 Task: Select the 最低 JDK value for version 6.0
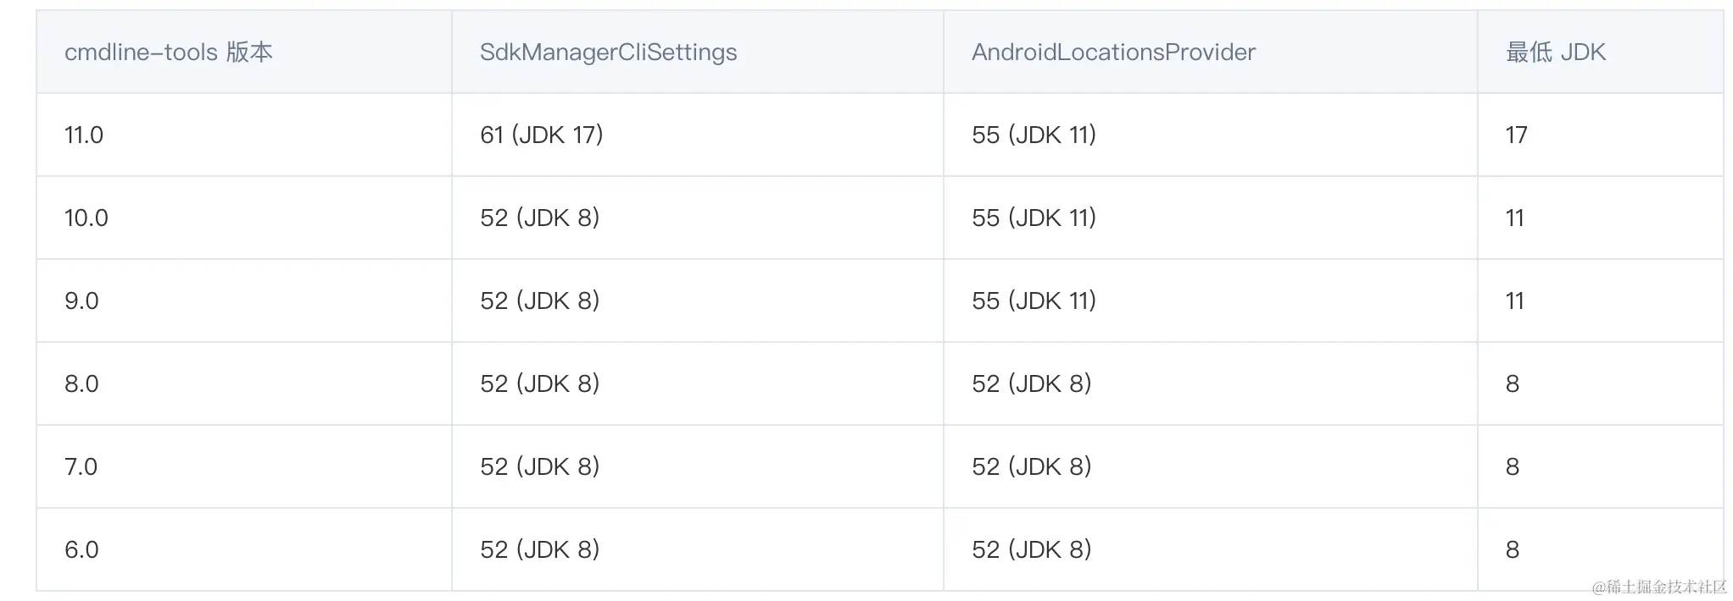[1512, 550]
